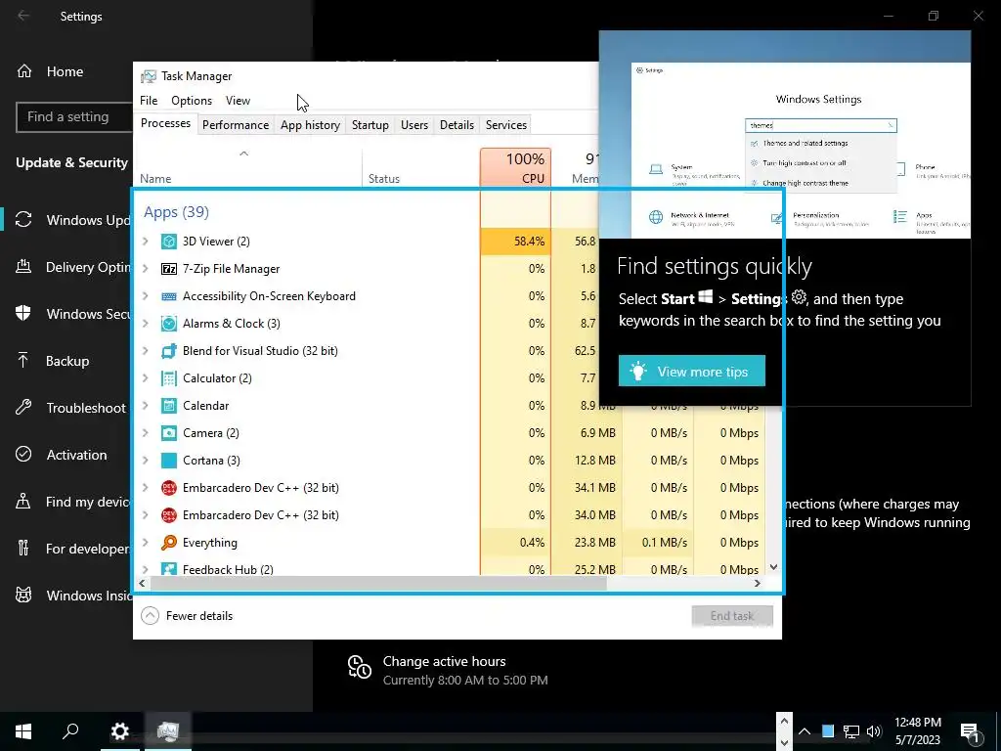Click the Windows Update sync icon
1001x751 pixels.
pos(23,220)
